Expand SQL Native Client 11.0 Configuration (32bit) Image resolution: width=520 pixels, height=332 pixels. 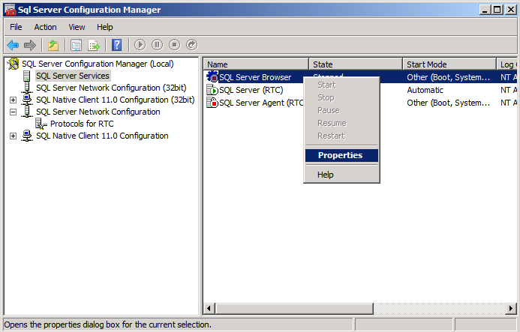13,100
